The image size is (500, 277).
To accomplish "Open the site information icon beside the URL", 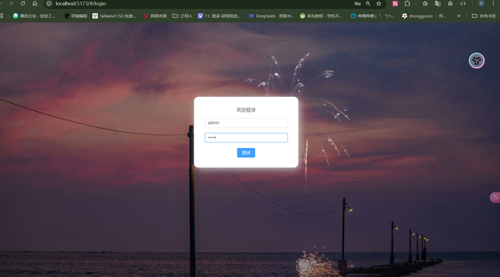I will [x=49, y=4].
